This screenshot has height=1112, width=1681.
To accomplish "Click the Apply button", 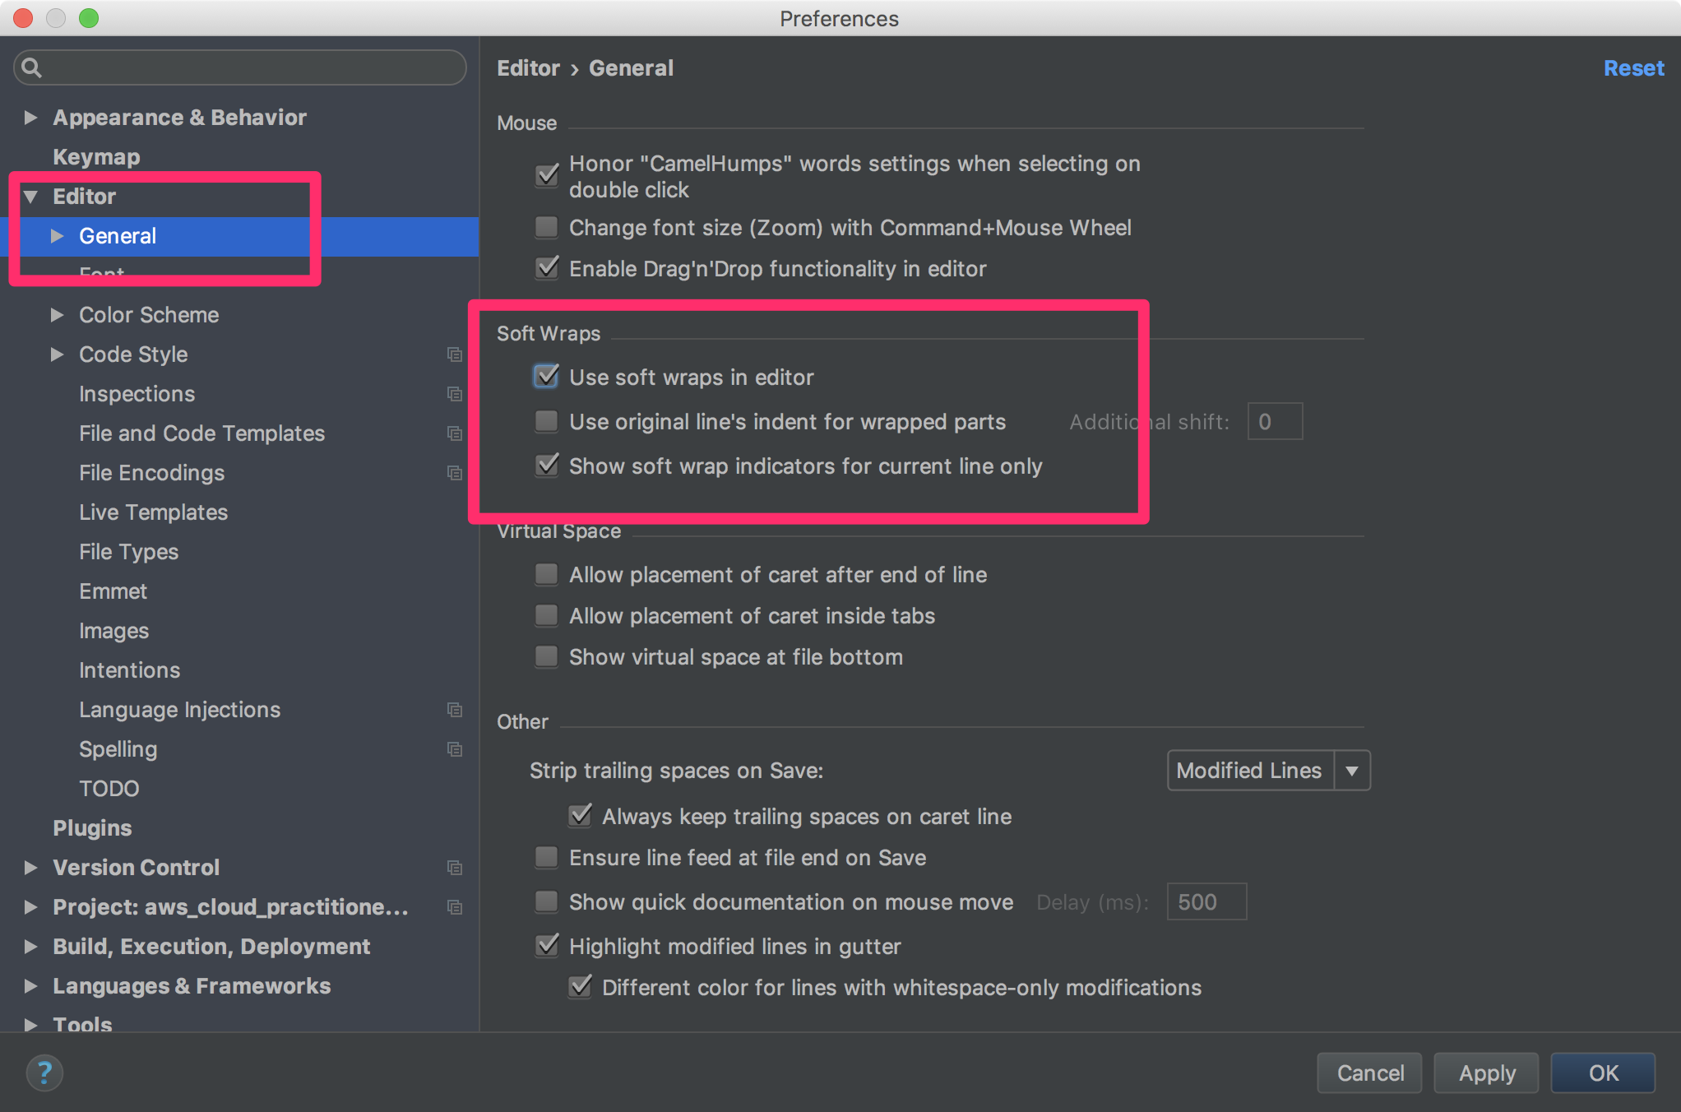I will coord(1486,1073).
